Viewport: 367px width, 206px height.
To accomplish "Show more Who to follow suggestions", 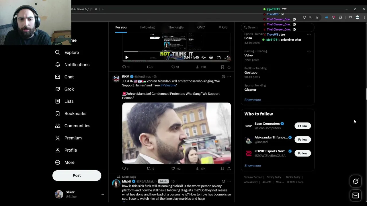I will point(253,166).
